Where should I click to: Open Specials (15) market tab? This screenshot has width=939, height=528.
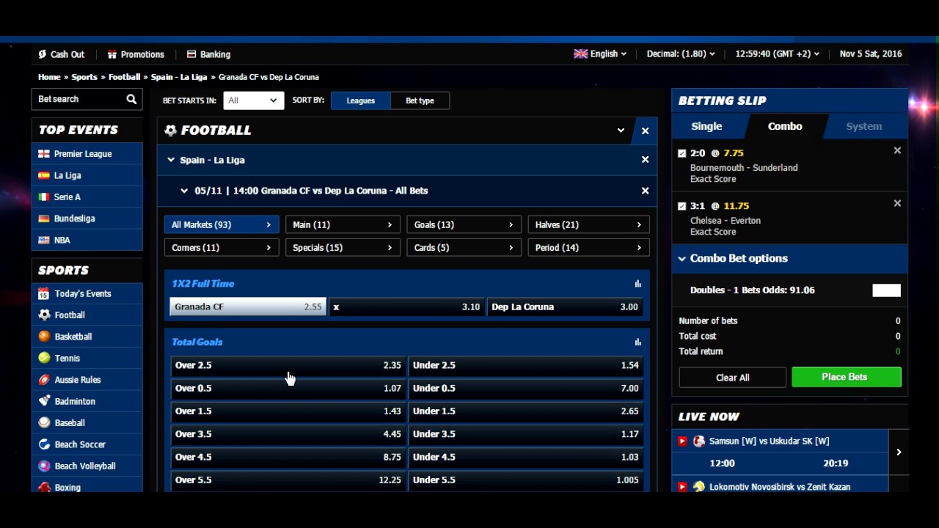343,247
